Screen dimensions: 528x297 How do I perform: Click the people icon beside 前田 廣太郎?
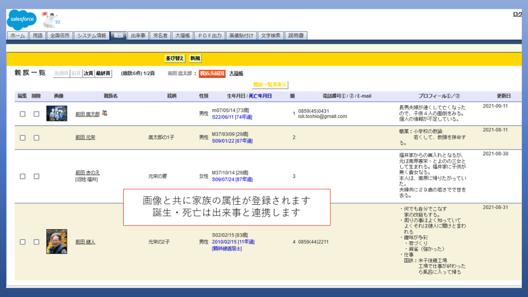click(x=105, y=113)
